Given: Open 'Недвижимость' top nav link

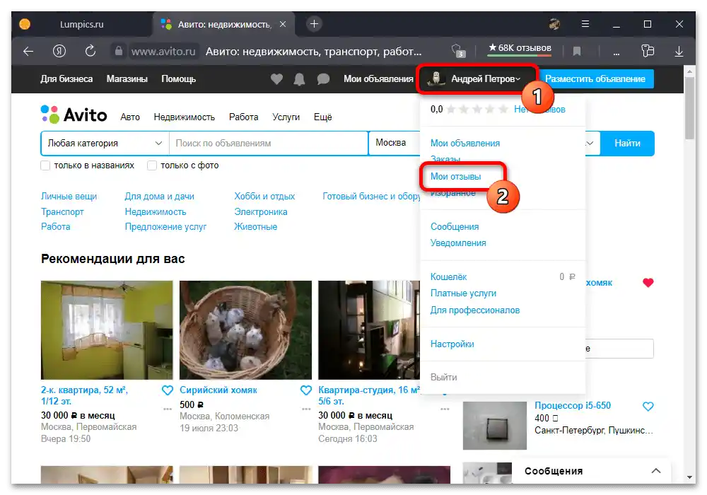Looking at the screenshot, I should [x=184, y=117].
